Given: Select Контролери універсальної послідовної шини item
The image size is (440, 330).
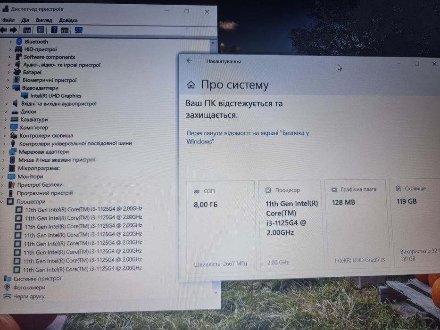Looking at the screenshot, I should click(75, 143).
